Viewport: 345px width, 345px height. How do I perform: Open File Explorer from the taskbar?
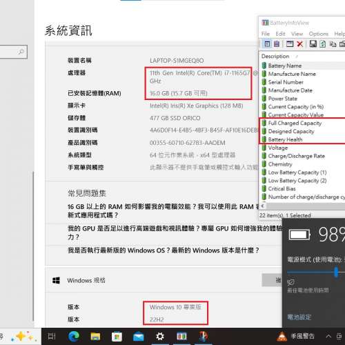(x=95, y=337)
